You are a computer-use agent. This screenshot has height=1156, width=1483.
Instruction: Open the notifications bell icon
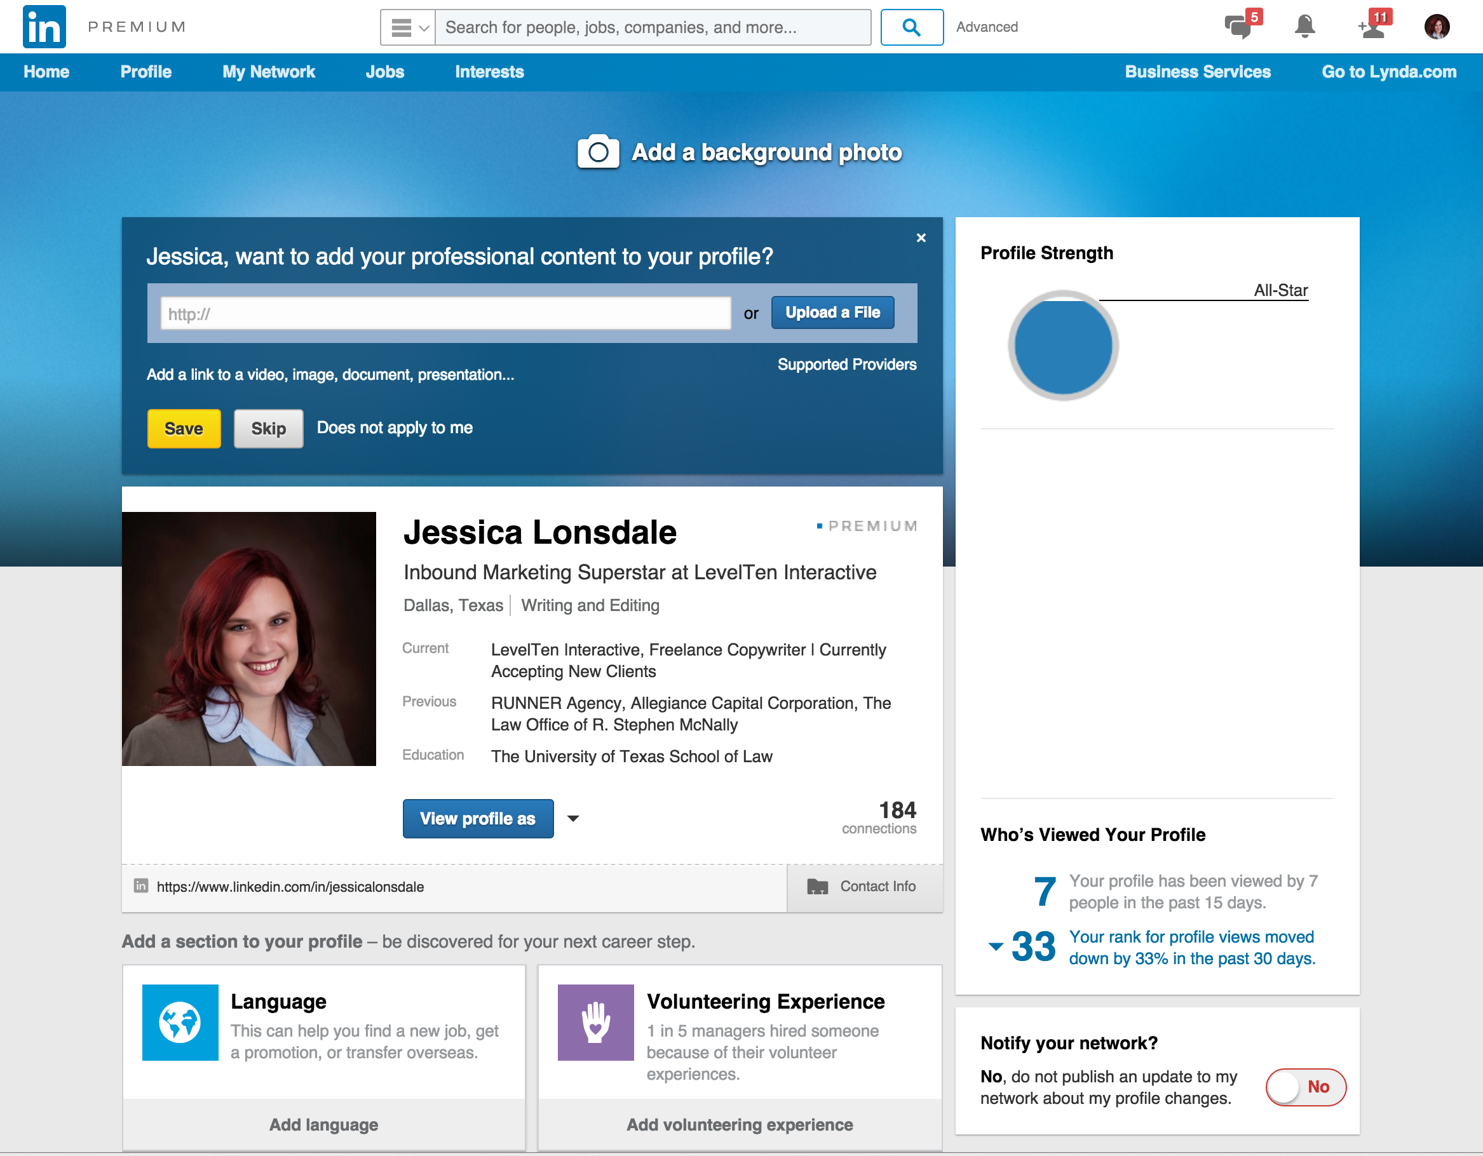point(1304,27)
